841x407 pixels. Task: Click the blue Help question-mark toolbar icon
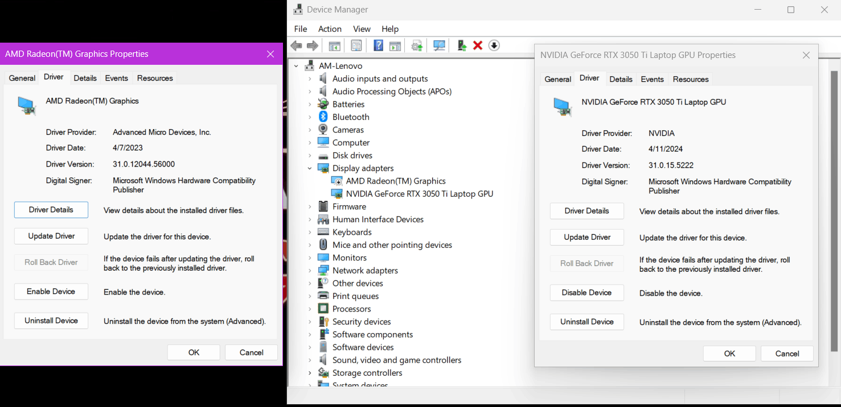[x=378, y=45]
